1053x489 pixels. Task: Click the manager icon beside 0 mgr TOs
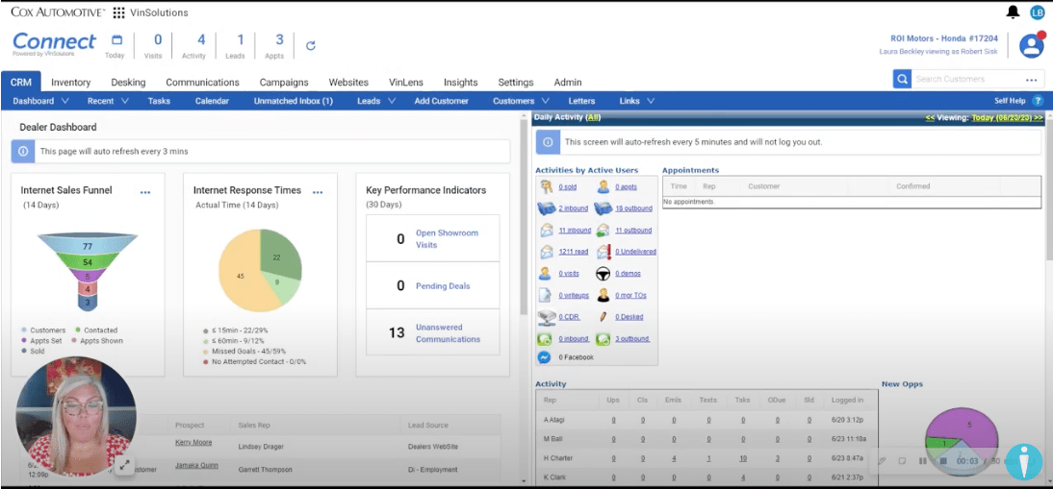[x=604, y=295]
